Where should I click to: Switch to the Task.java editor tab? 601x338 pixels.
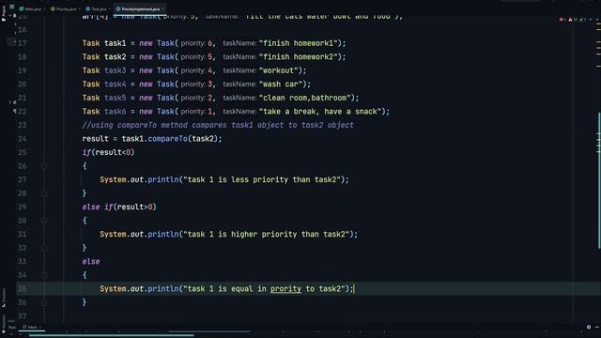[x=97, y=8]
